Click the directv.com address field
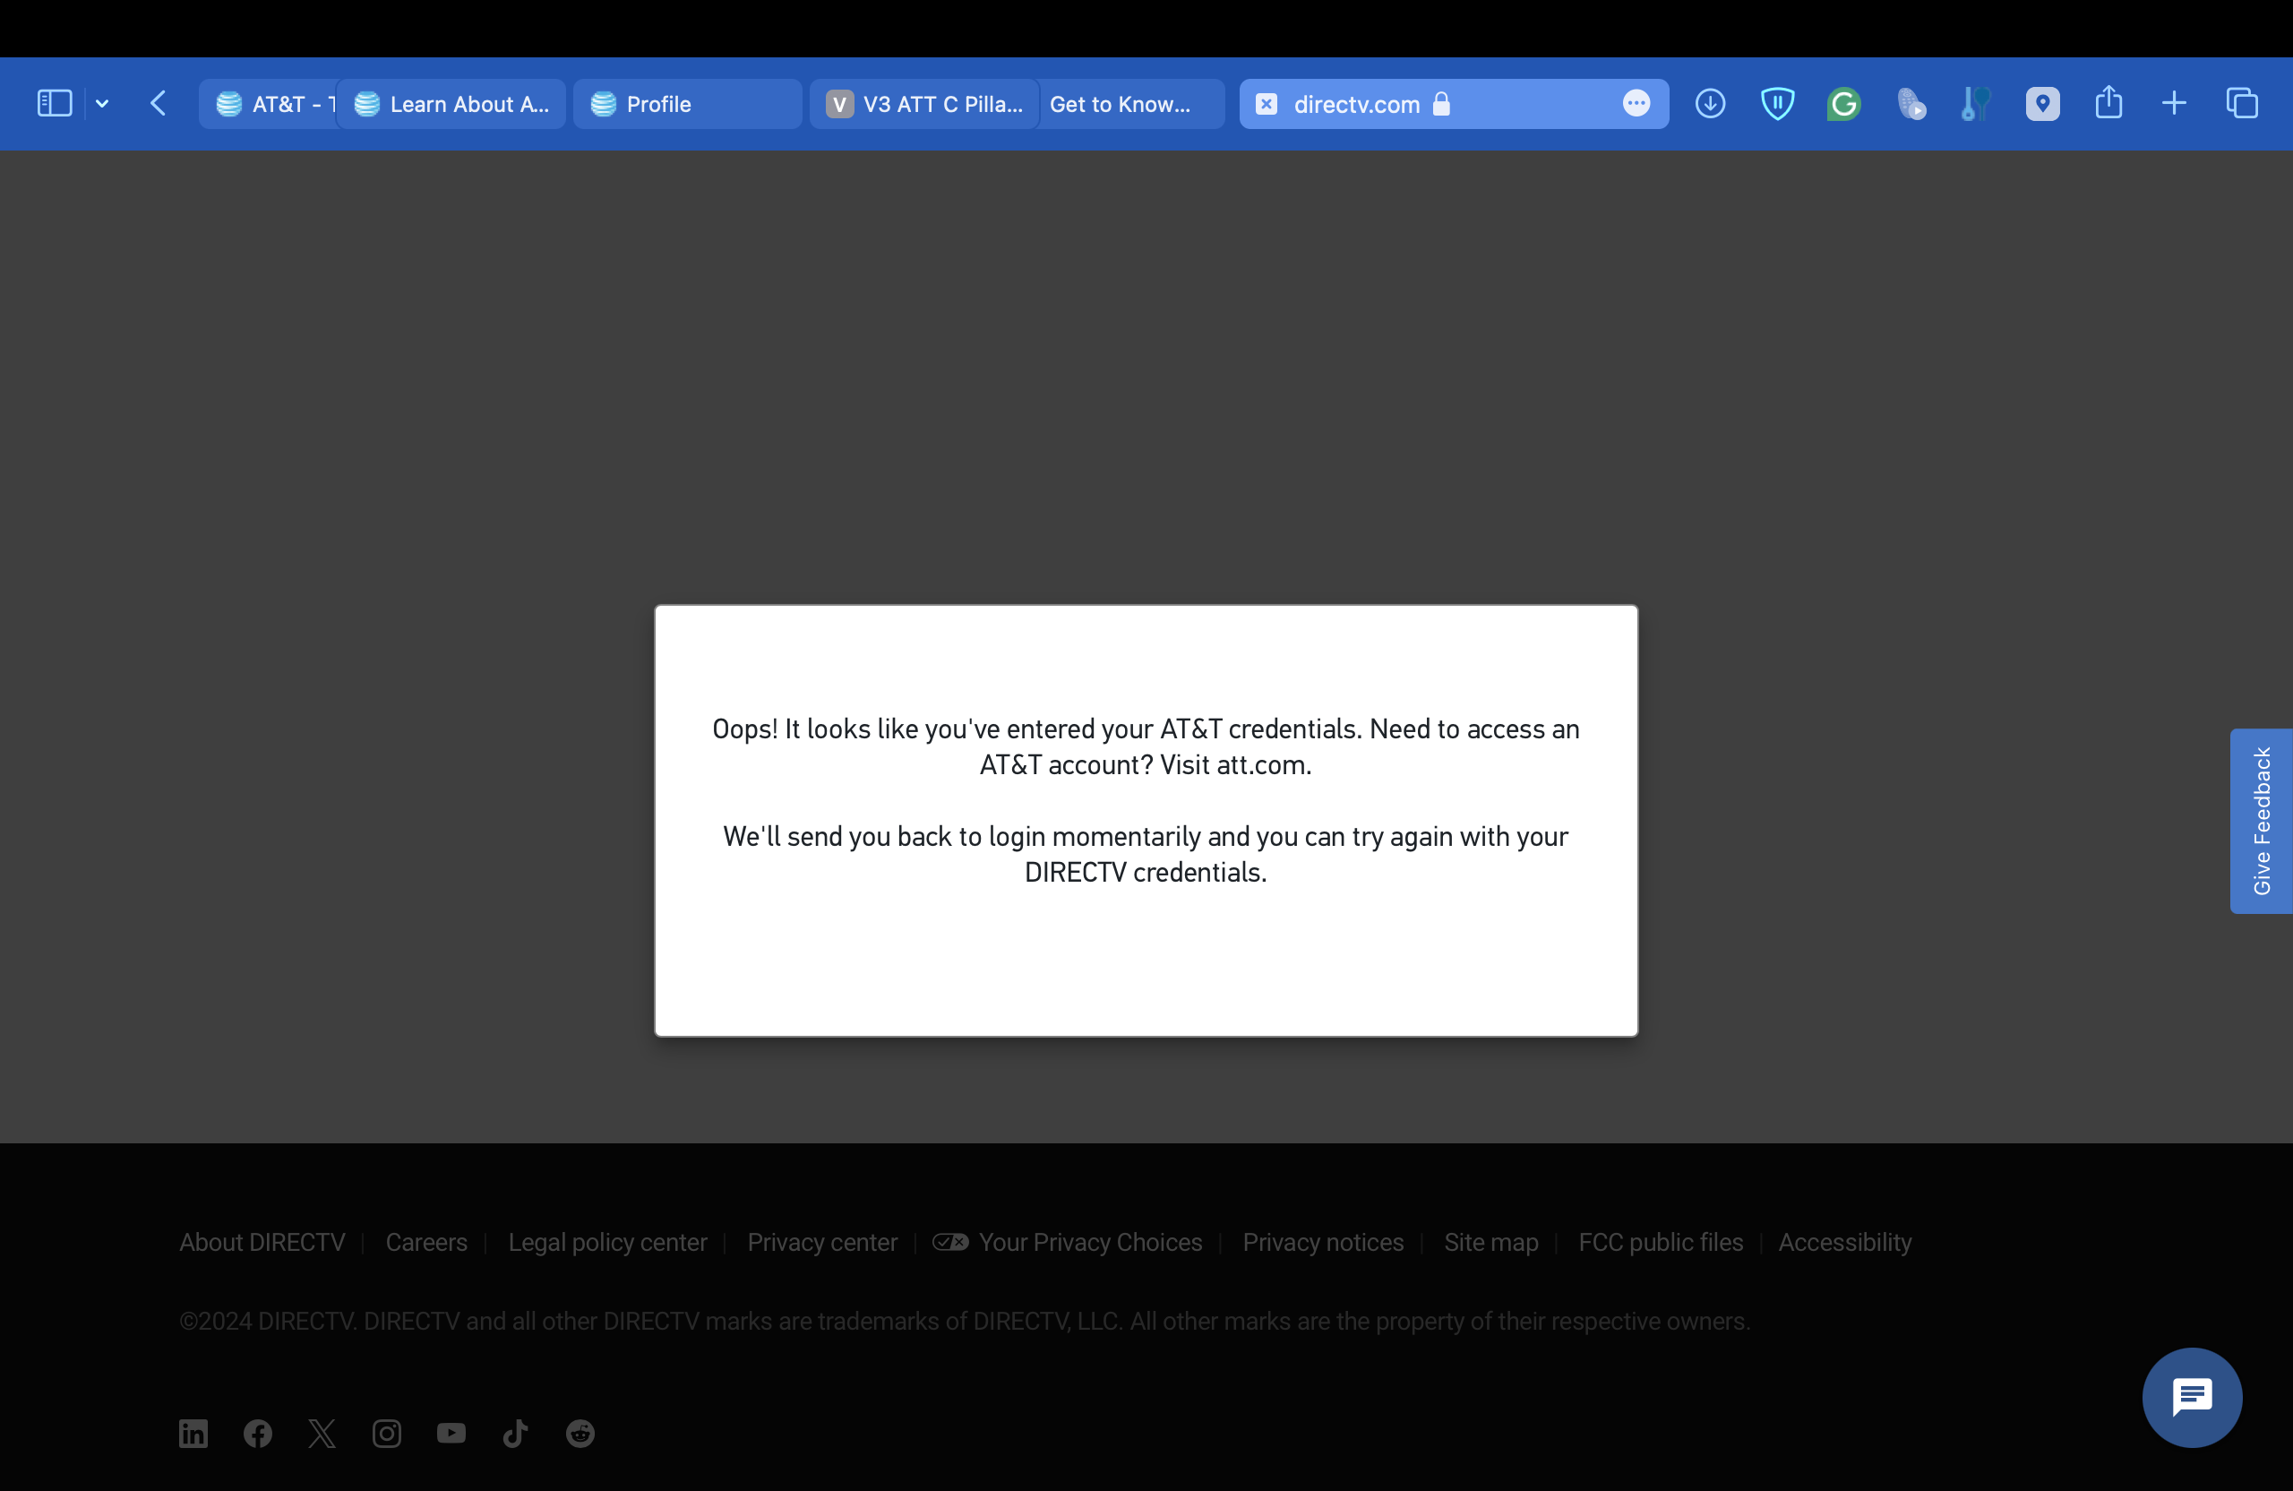 [x=1453, y=103]
